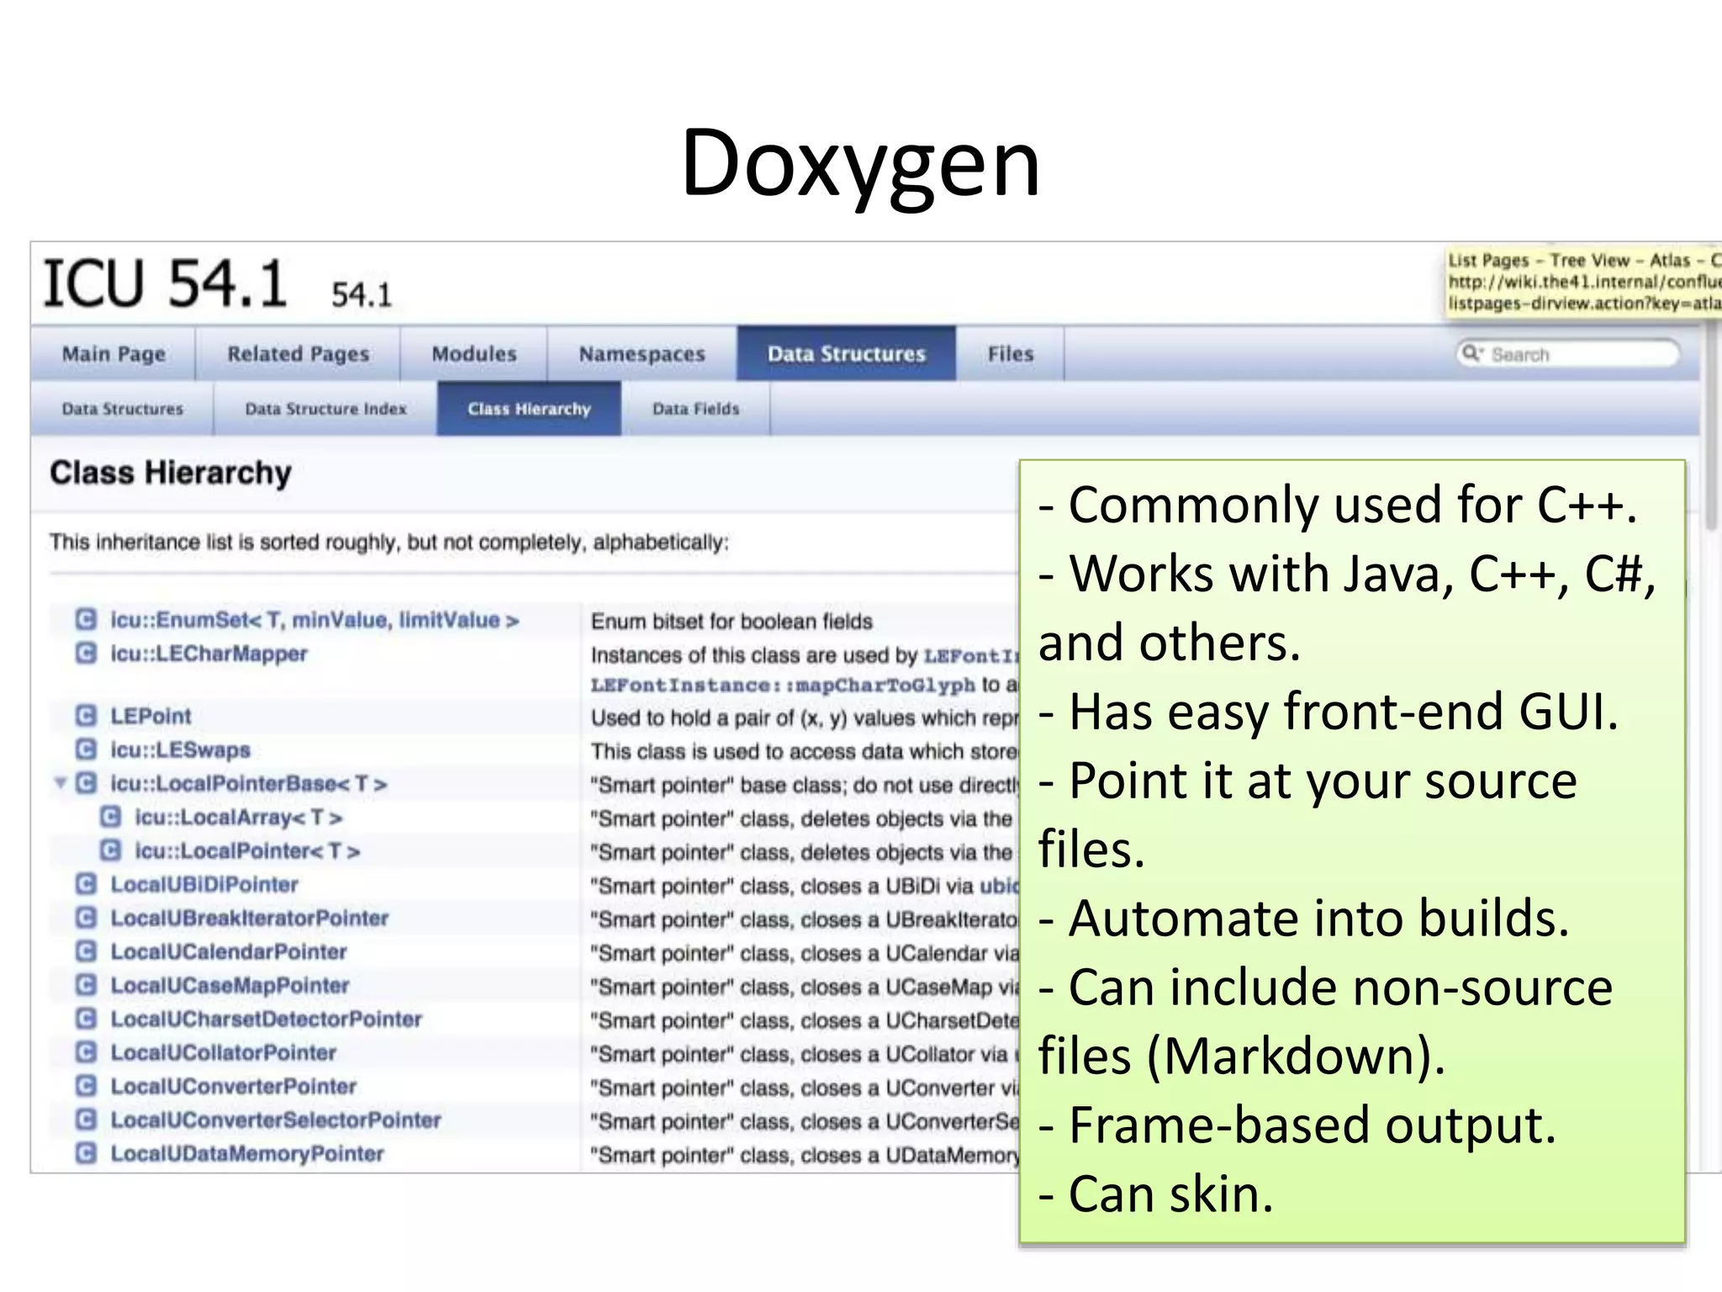
Task: Follow the LEFontInstance::mapCharToGlyph code link
Action: (x=783, y=686)
